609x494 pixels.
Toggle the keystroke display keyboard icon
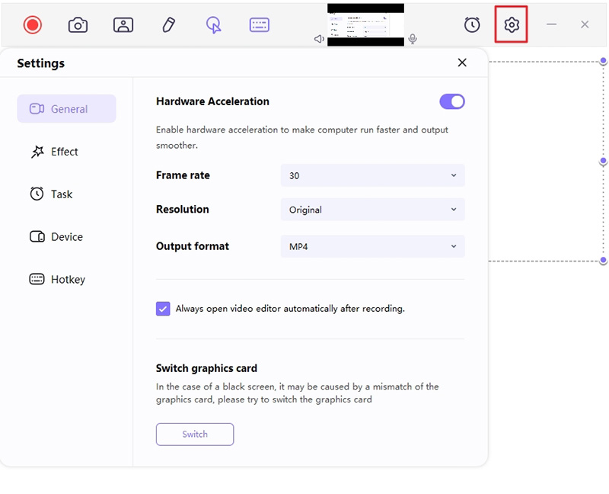259,25
